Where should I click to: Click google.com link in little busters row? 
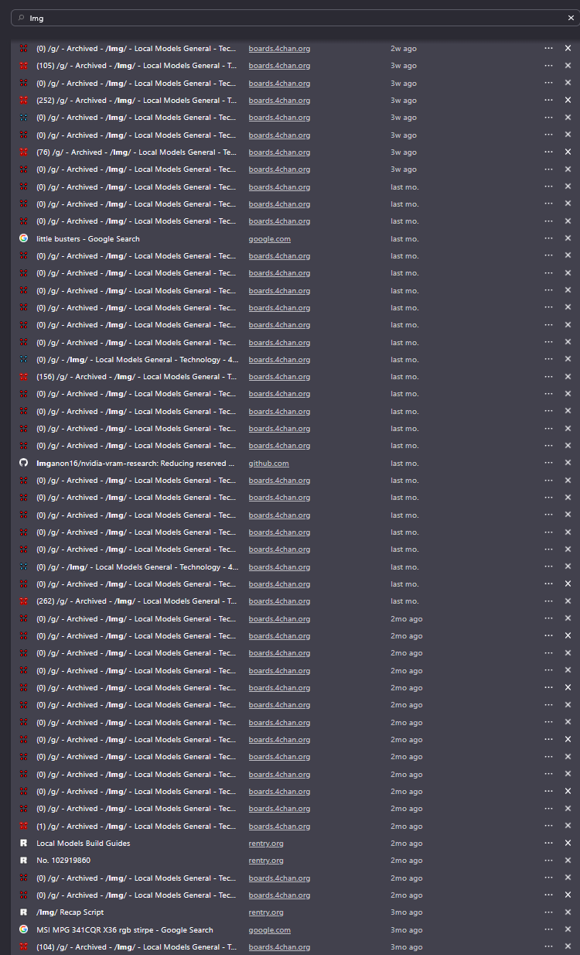[269, 239]
